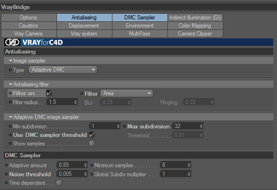Click the VRAYforC4D logo icon
This screenshot has height=190, width=277.
pos(12,42)
